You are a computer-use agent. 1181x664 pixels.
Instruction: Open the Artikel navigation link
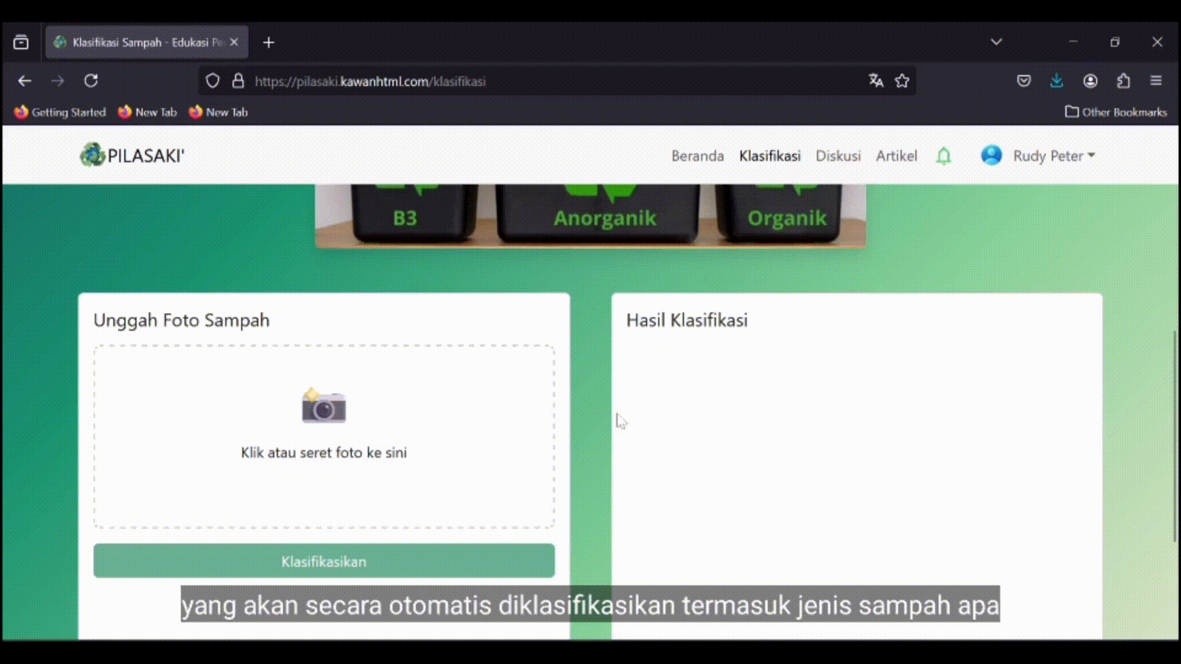point(896,156)
